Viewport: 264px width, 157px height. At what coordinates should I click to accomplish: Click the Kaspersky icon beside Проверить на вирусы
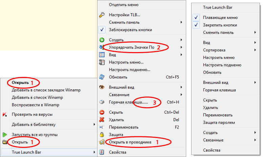5,114
